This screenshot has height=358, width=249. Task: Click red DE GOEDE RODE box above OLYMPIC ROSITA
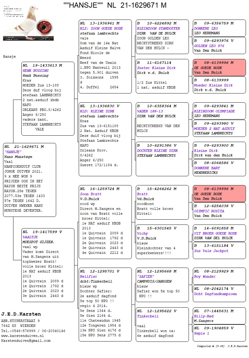[219, 193]
